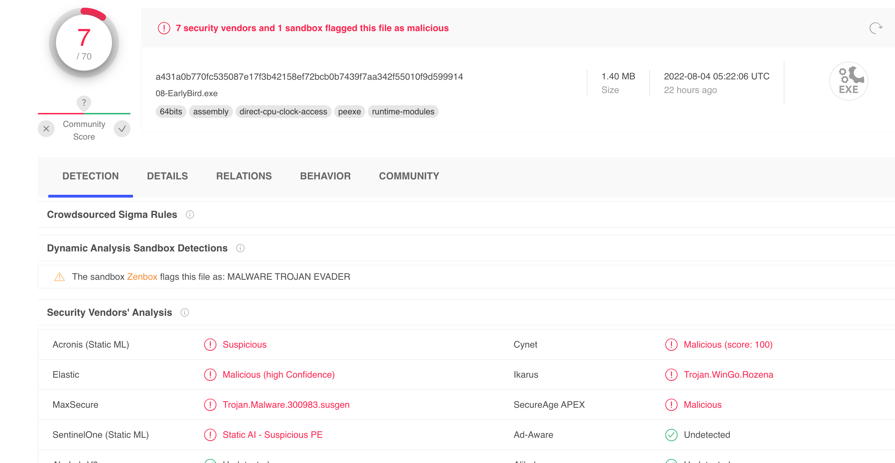Click the EXE file type icon
Viewport: 895px width, 463px height.
coord(848,81)
